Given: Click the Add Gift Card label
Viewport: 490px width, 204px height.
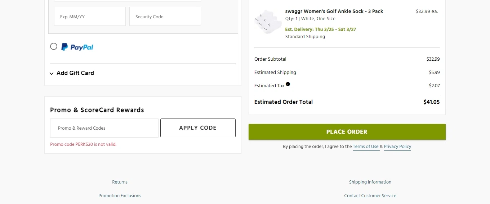Looking at the screenshot, I should pyautogui.click(x=75, y=73).
